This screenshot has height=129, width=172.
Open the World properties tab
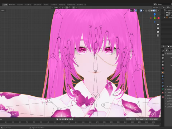coord(163,68)
